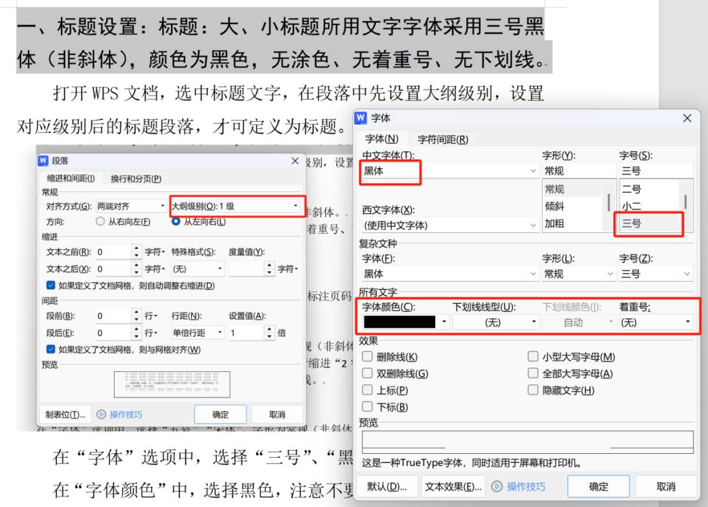Close the 字体 dialog with the X icon
Image resolution: width=708 pixels, height=507 pixels.
[x=687, y=118]
